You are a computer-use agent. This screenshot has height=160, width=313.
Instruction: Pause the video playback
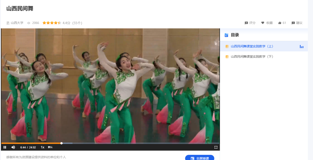click(5, 147)
